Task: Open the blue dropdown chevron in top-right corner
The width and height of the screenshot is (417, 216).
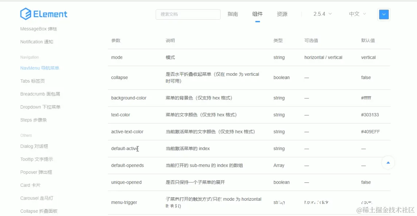Action: coord(383,15)
